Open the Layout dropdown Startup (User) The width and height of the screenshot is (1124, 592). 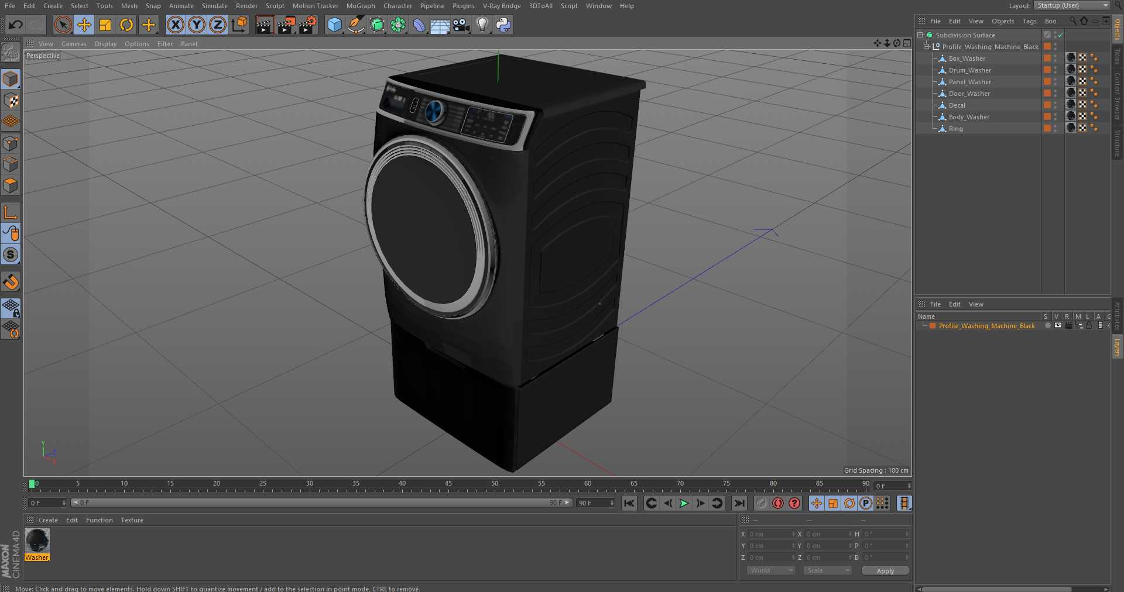coord(1072,5)
